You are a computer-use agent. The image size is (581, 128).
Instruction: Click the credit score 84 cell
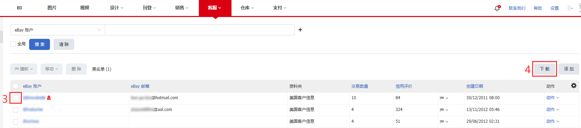(398, 98)
